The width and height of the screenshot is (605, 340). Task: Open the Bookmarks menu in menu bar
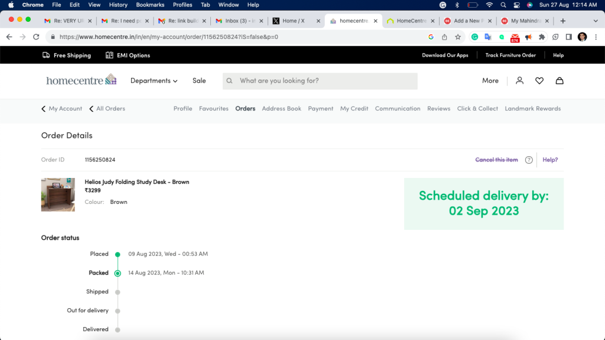(x=150, y=5)
